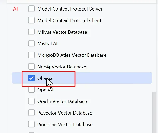The width and height of the screenshot is (158, 133).
Task: Click the OpenAI label text
Action: pyautogui.click(x=45, y=90)
